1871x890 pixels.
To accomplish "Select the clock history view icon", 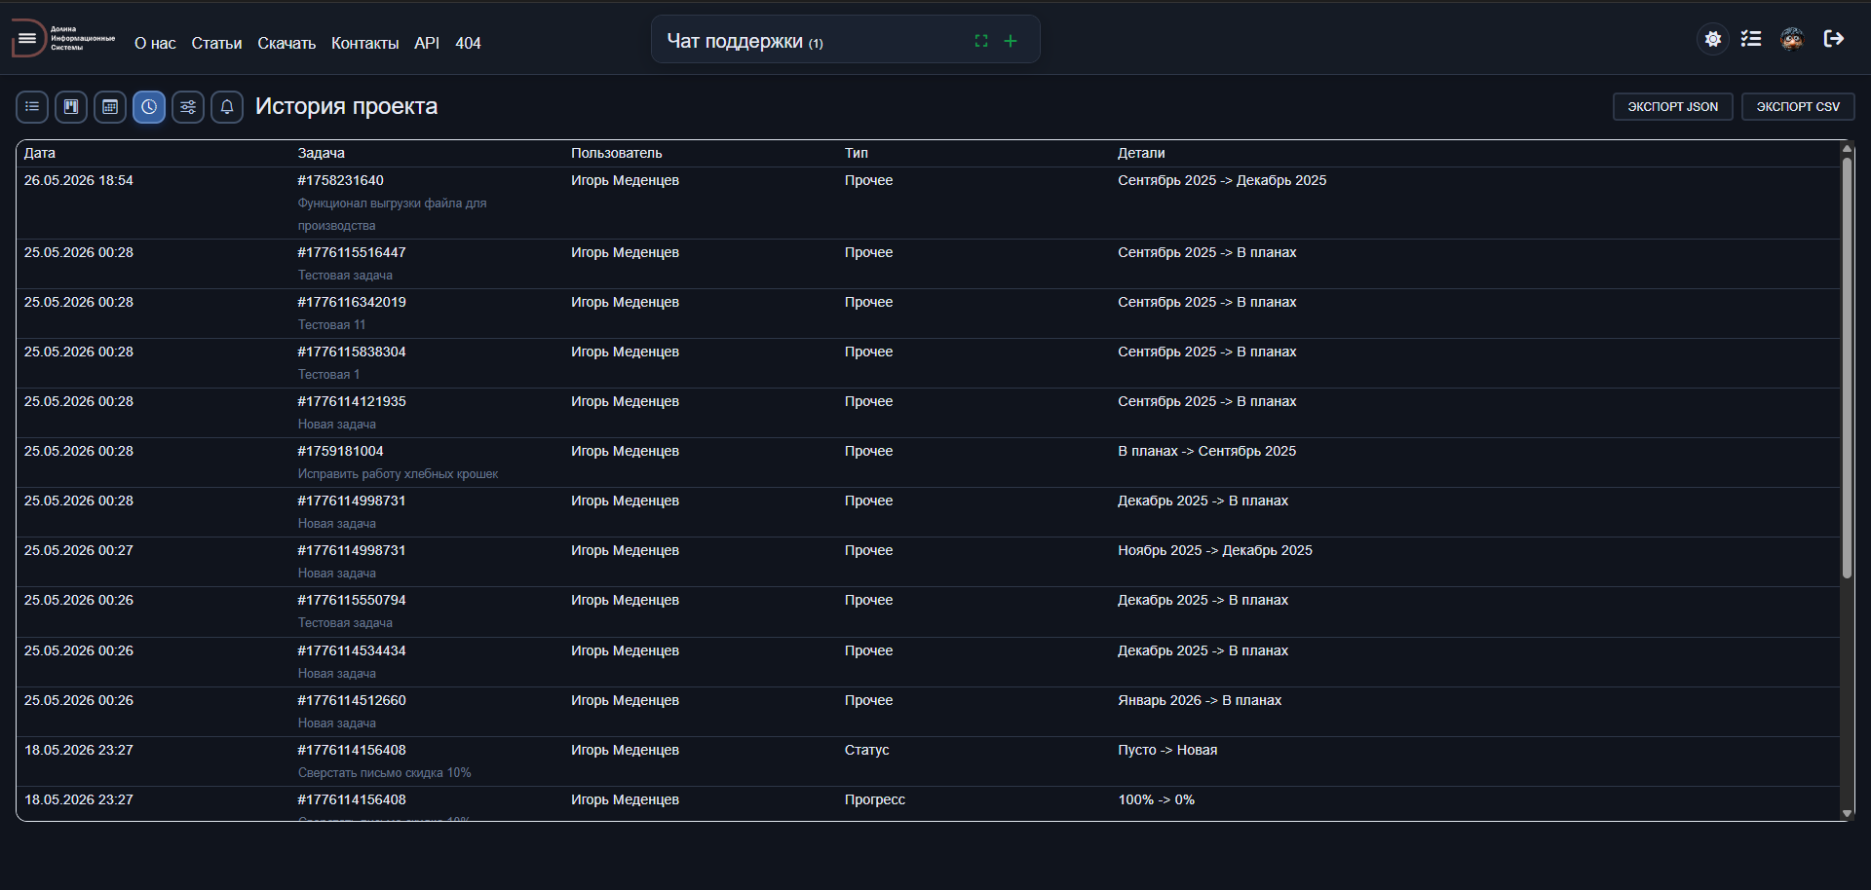I will pos(149,107).
